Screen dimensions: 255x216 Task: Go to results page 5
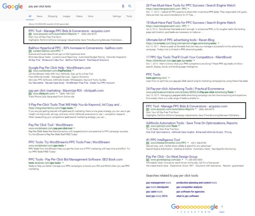click(191, 212)
